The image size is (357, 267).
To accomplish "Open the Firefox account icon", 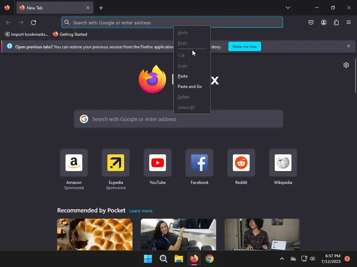I will click(x=324, y=22).
